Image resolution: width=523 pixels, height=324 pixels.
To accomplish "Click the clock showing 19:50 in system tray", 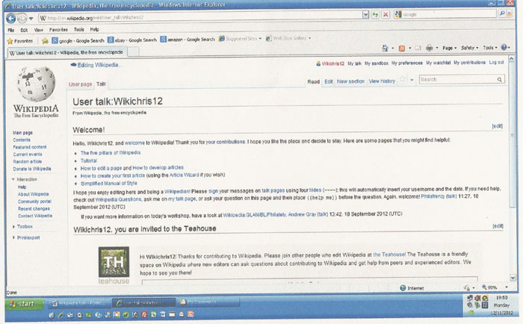I will pyautogui.click(x=501, y=298).
